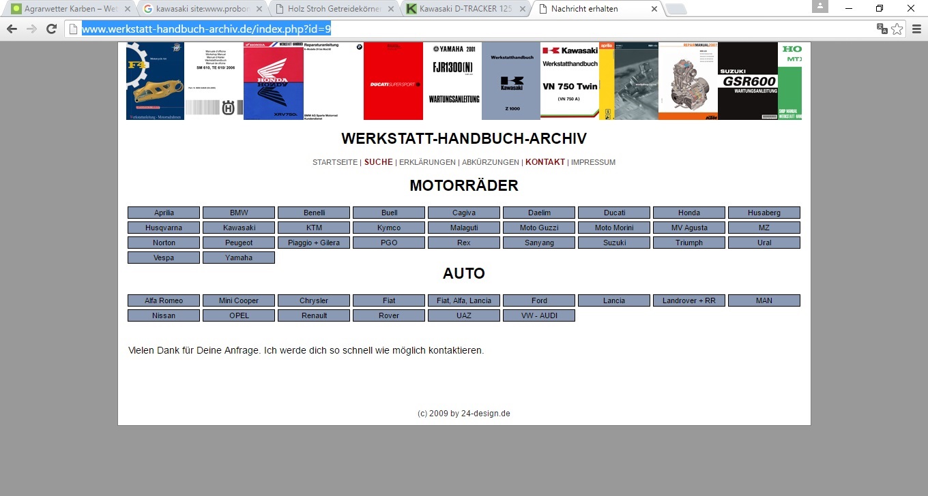Select the Piaggio + Gilera button
Viewport: 928px width, 496px height.
tap(314, 243)
